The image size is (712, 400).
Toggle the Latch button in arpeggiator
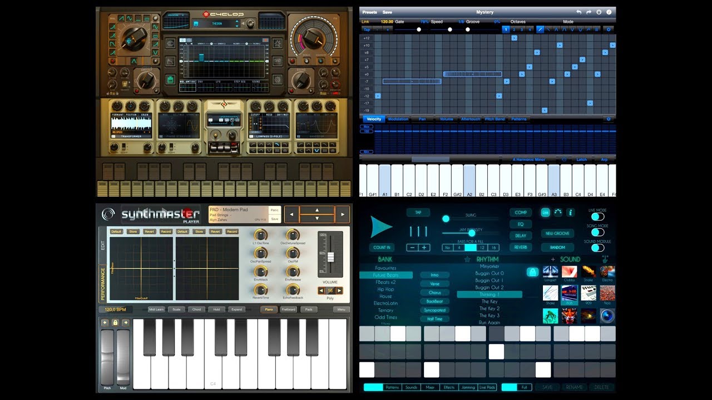coord(581,159)
